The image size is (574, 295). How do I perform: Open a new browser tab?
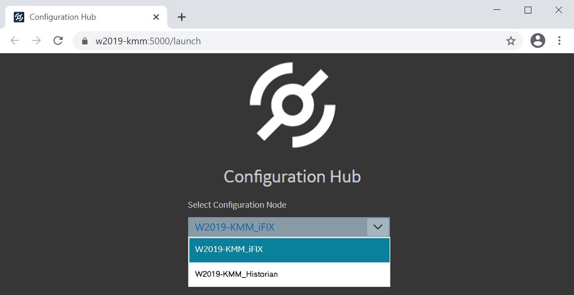(181, 17)
